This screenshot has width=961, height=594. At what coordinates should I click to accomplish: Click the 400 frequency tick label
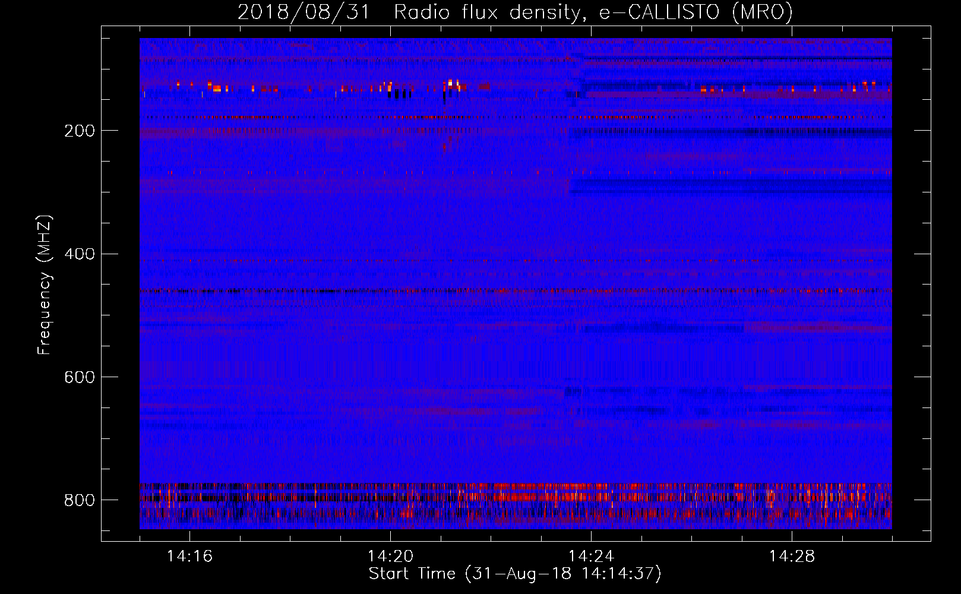point(79,254)
